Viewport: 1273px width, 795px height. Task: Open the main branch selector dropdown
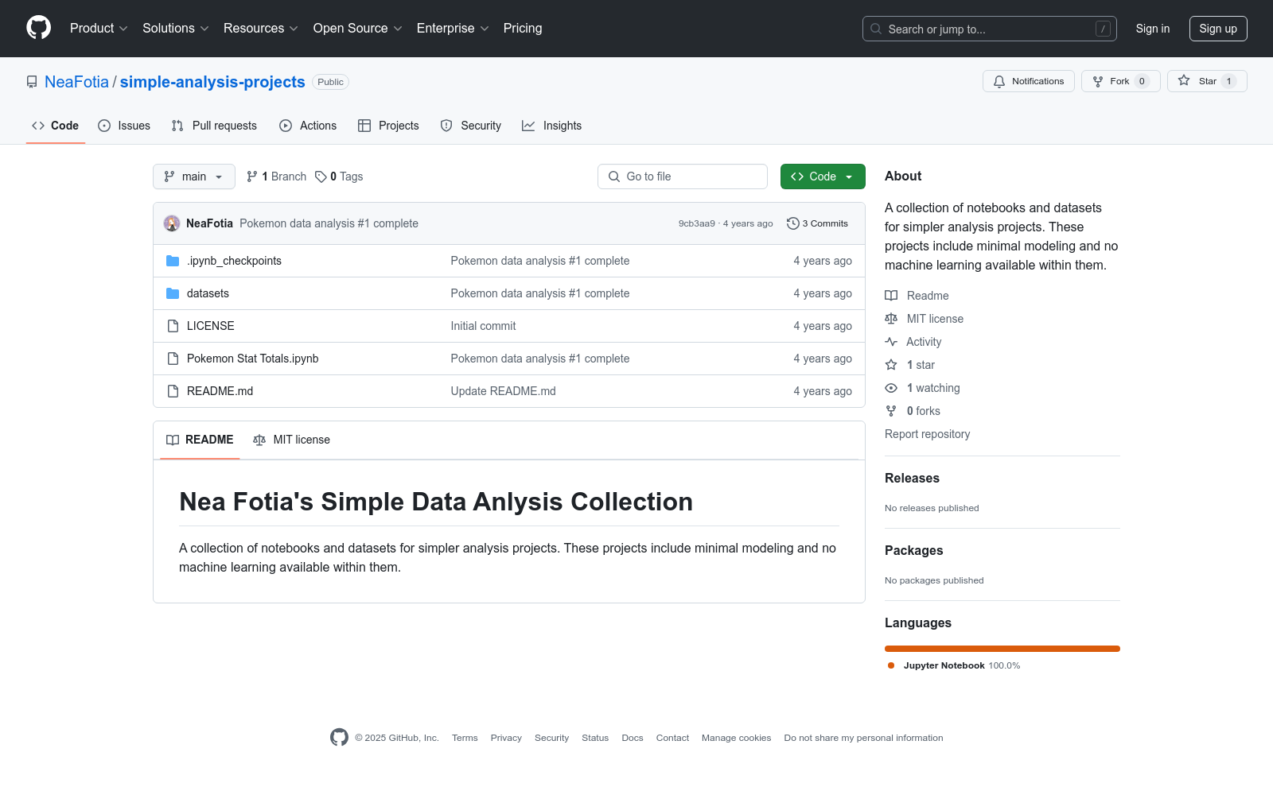194,176
